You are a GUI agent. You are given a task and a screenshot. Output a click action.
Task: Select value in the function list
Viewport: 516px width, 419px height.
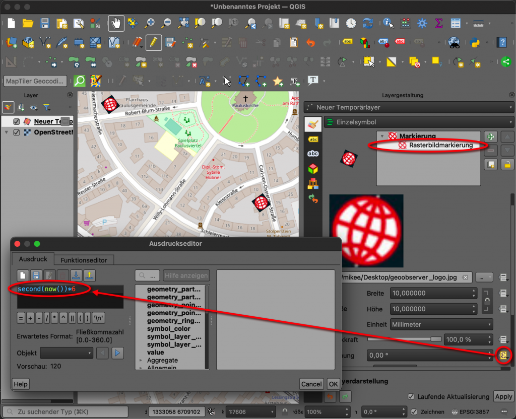click(x=155, y=352)
